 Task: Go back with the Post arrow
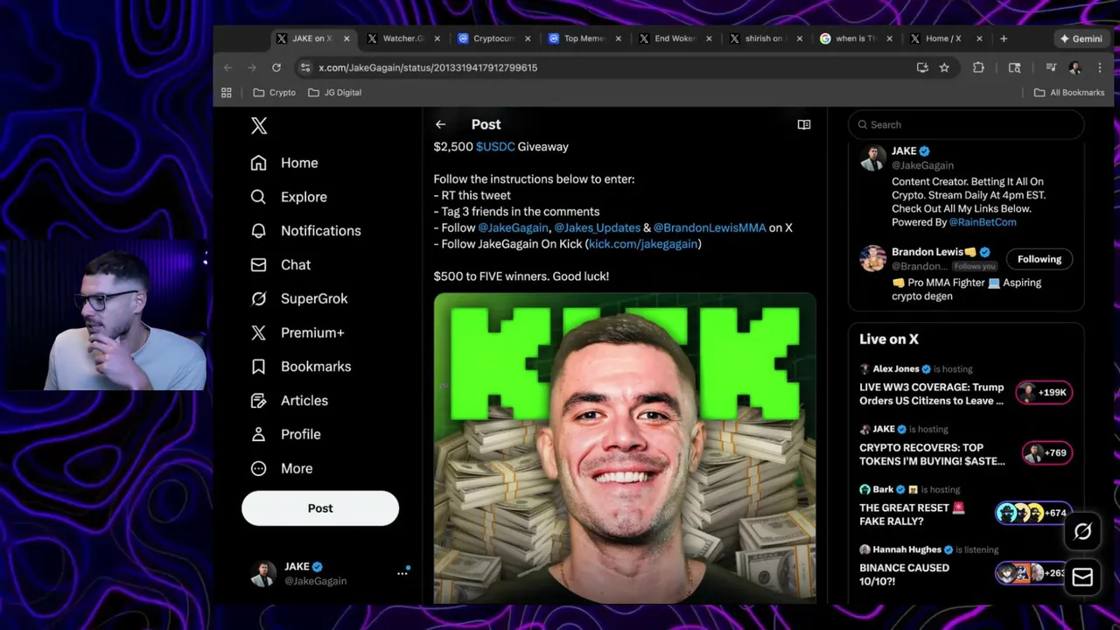click(440, 124)
